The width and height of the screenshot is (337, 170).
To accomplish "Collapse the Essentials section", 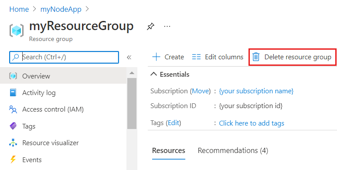I will [153, 75].
